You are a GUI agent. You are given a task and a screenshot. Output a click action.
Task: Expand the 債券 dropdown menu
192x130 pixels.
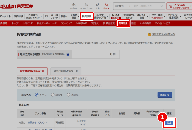tap(64, 16)
